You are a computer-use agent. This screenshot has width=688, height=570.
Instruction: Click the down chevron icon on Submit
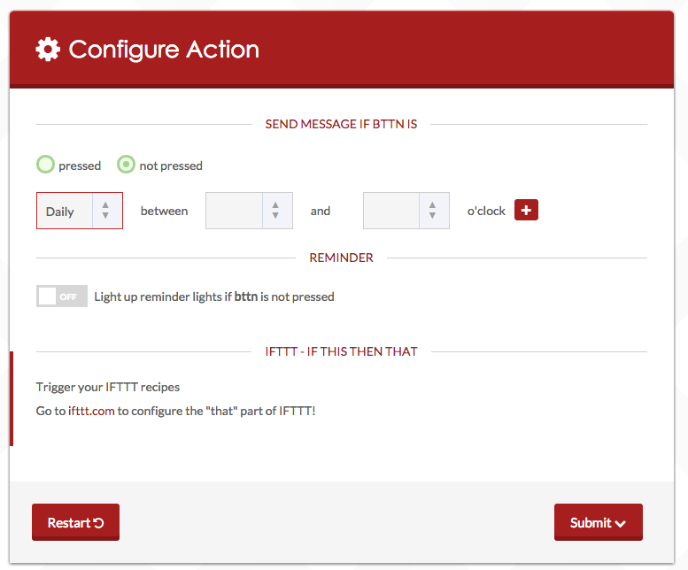621,524
